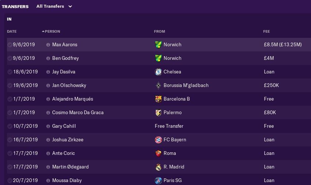Click the Norwich club badge beside Max Aarons
Image resolution: width=311 pixels, height=185 pixels.
[x=158, y=45]
